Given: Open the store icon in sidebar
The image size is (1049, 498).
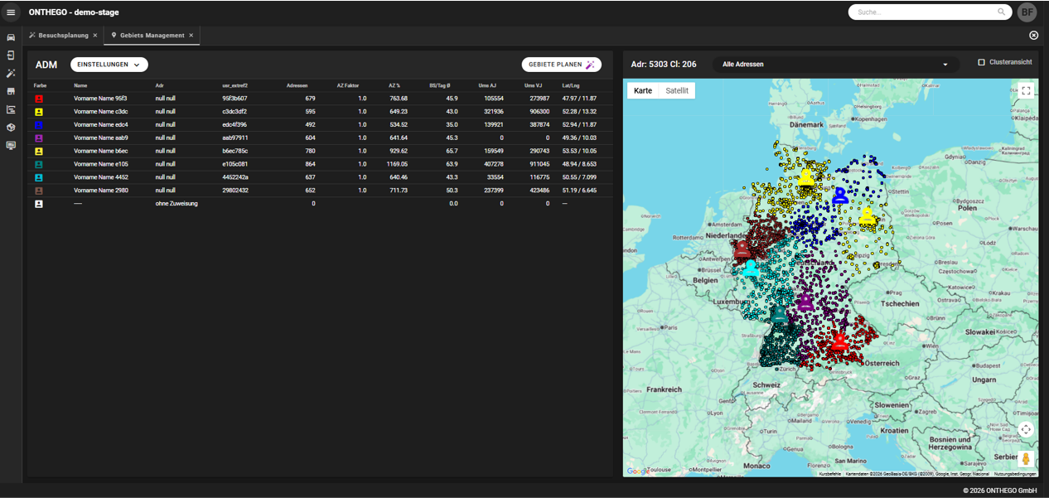Looking at the screenshot, I should click(x=11, y=92).
